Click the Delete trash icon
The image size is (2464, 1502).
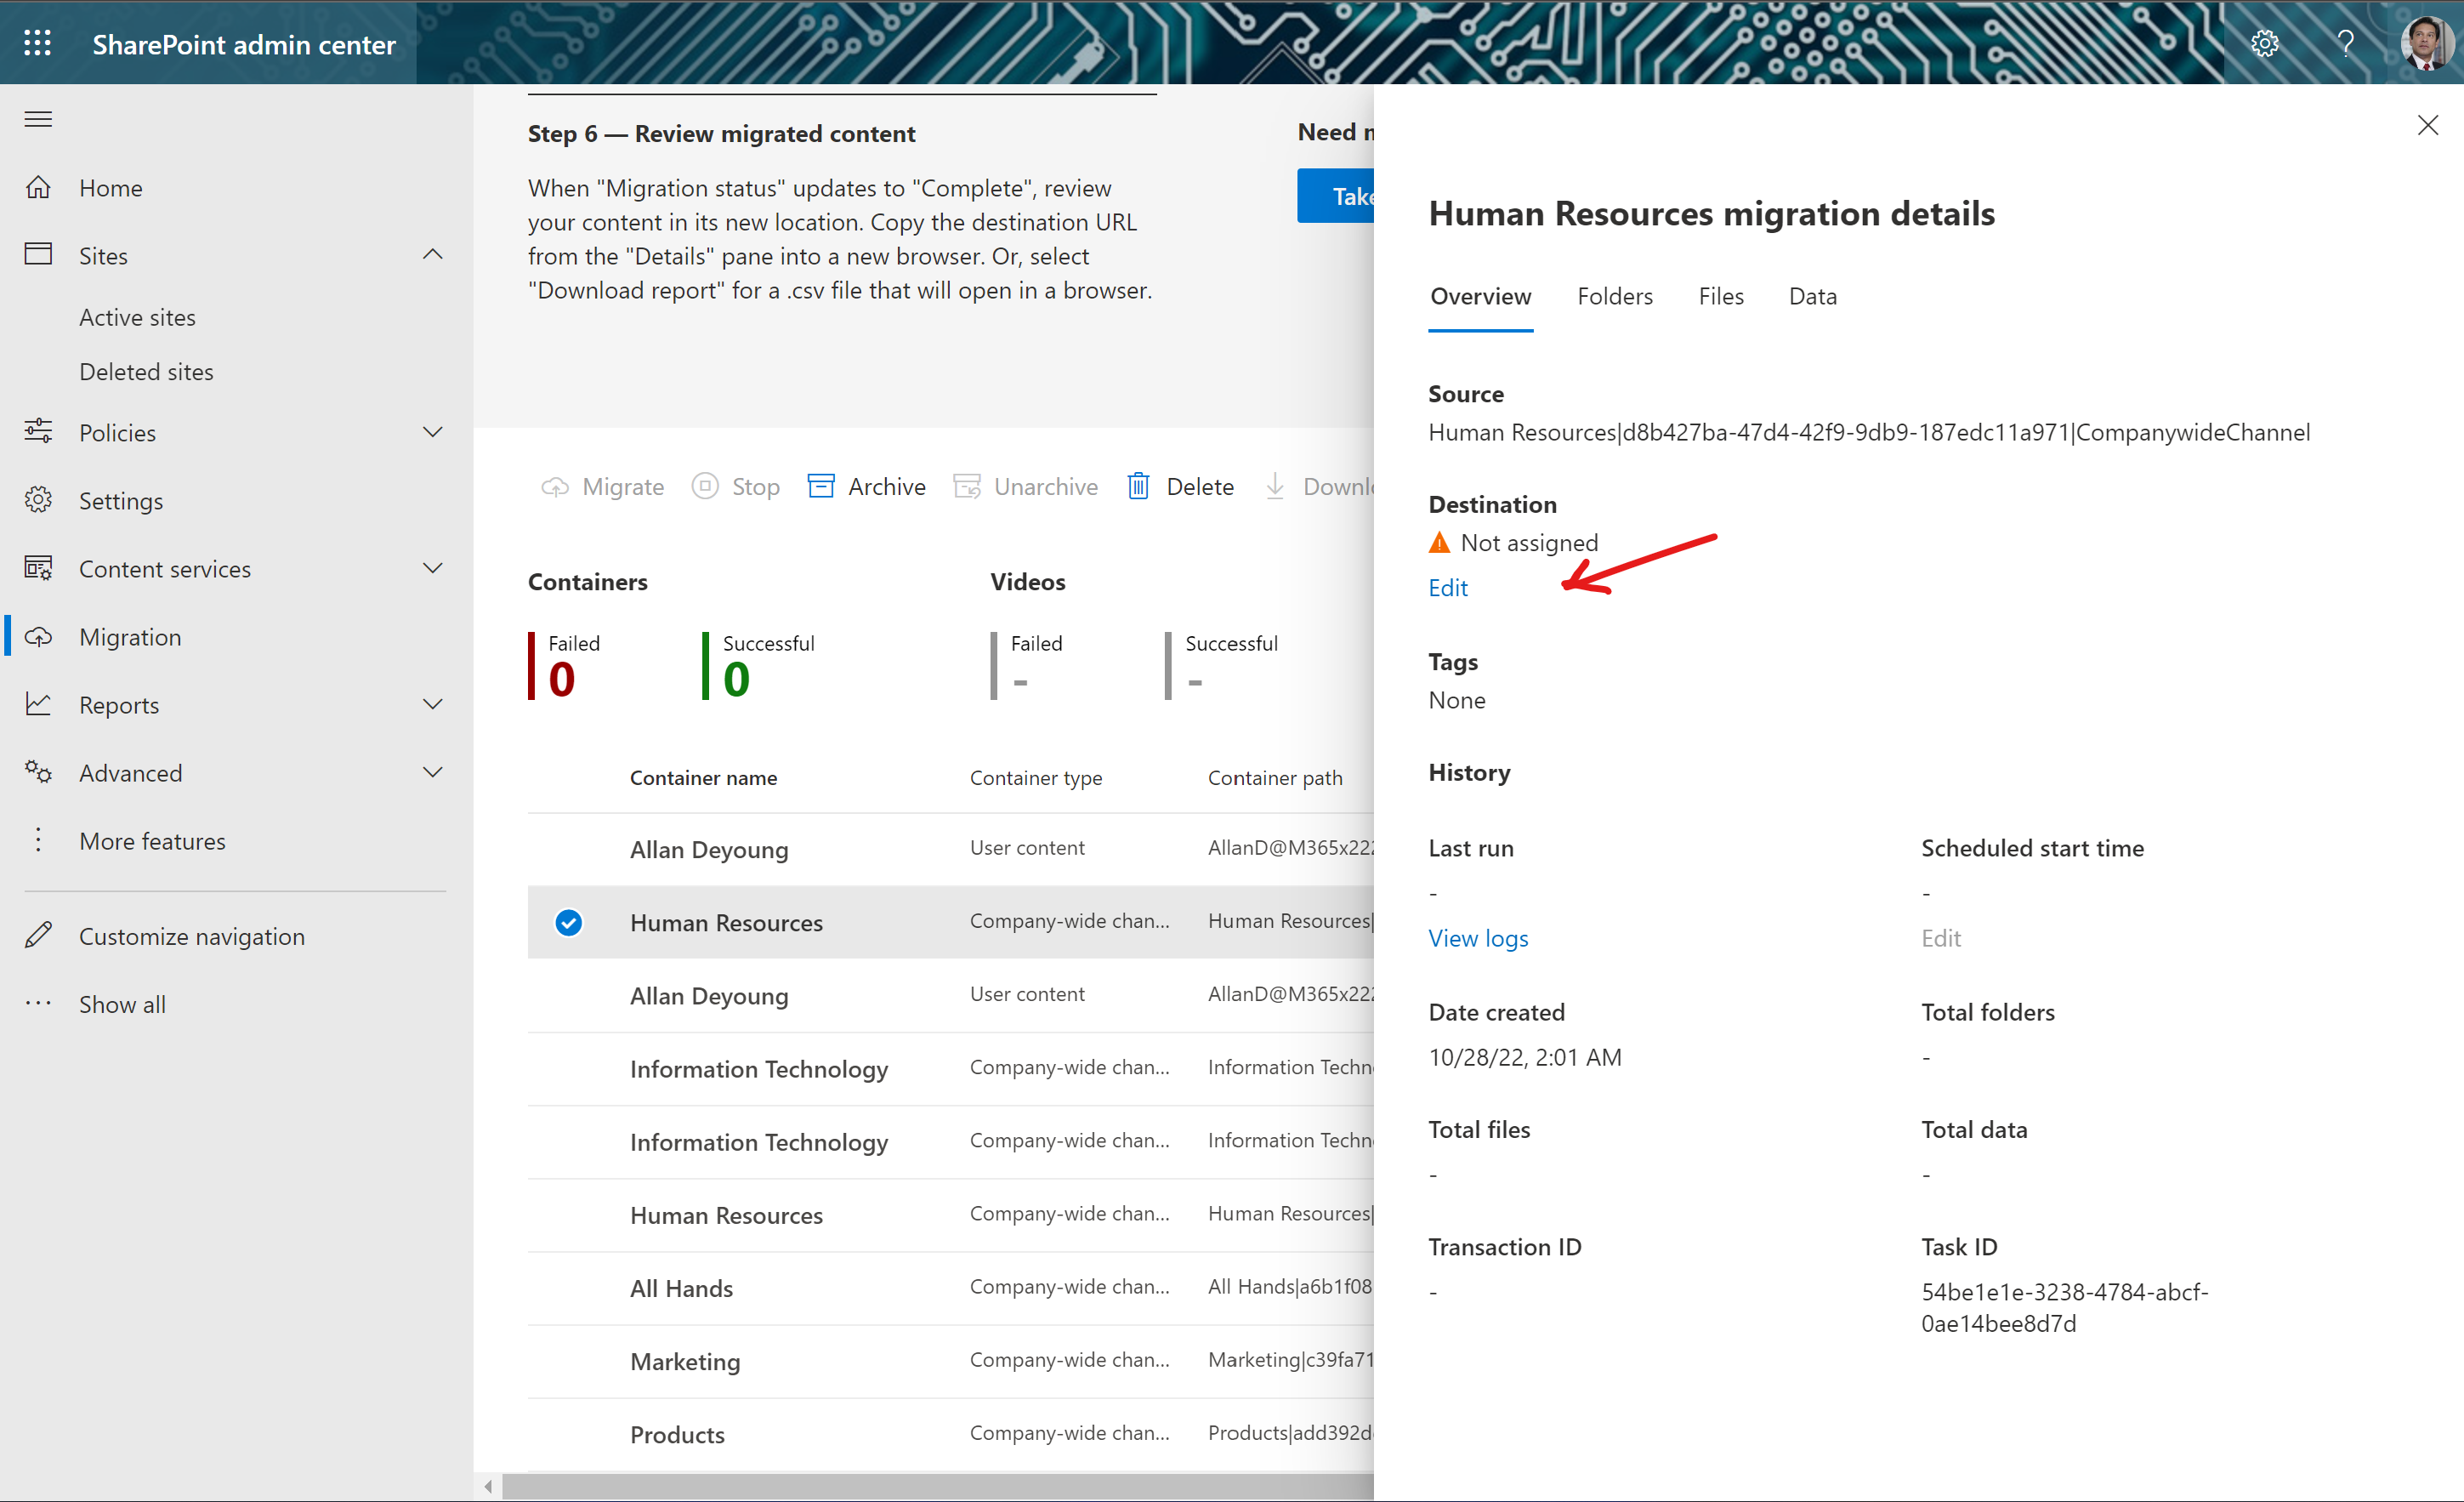pos(1138,487)
